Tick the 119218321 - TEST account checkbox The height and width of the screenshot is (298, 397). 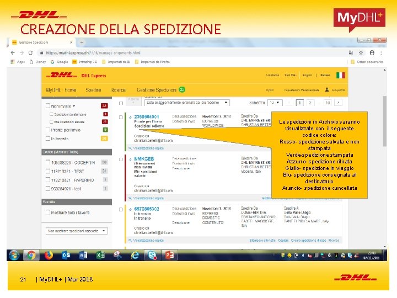tap(47, 171)
